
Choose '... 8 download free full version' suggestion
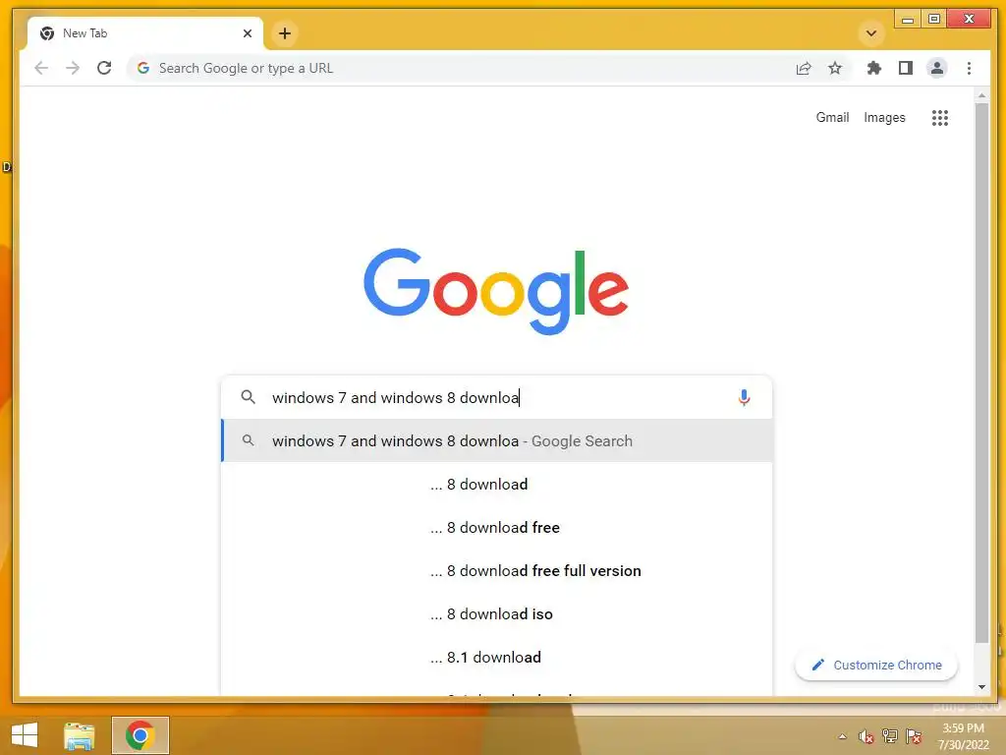(x=496, y=571)
